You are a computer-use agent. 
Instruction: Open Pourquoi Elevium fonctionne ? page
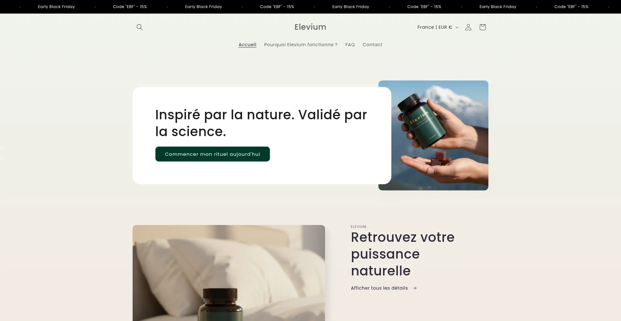tap(300, 45)
